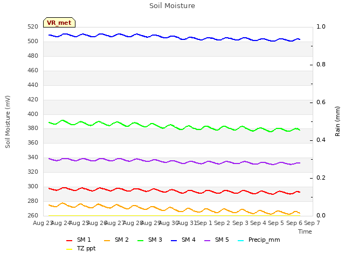Click the Sep 1 x-axis label
The width and height of the screenshot is (345, 259).
204,223
